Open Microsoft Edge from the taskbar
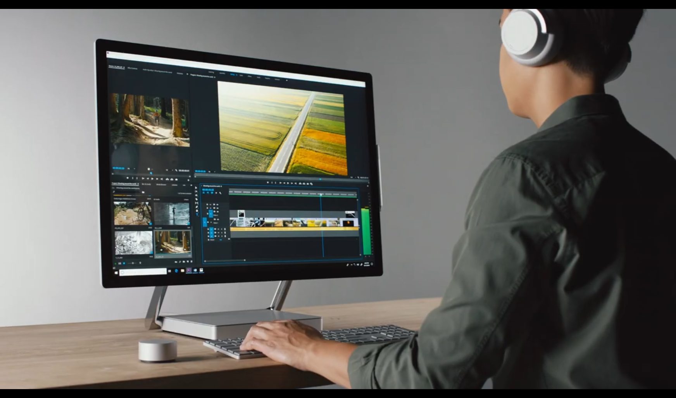The height and width of the screenshot is (398, 676). 176,271
